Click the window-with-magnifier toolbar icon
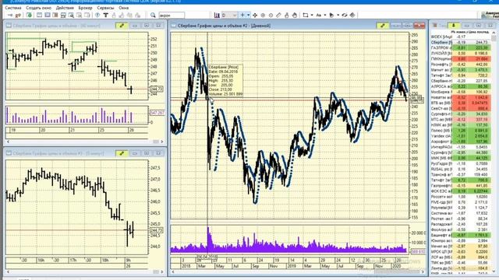This screenshot has width=499, height=280. (x=71, y=16)
